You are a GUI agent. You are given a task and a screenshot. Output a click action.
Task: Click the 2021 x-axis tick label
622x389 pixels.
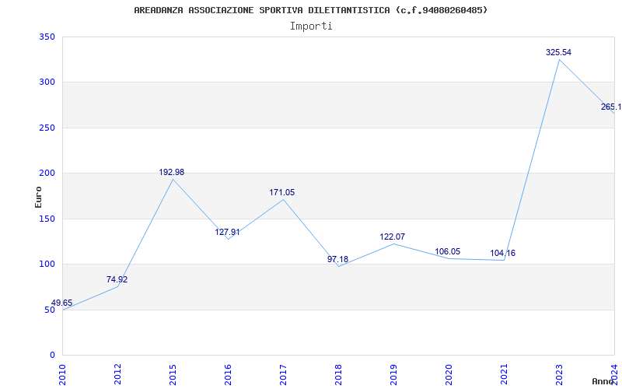click(503, 374)
